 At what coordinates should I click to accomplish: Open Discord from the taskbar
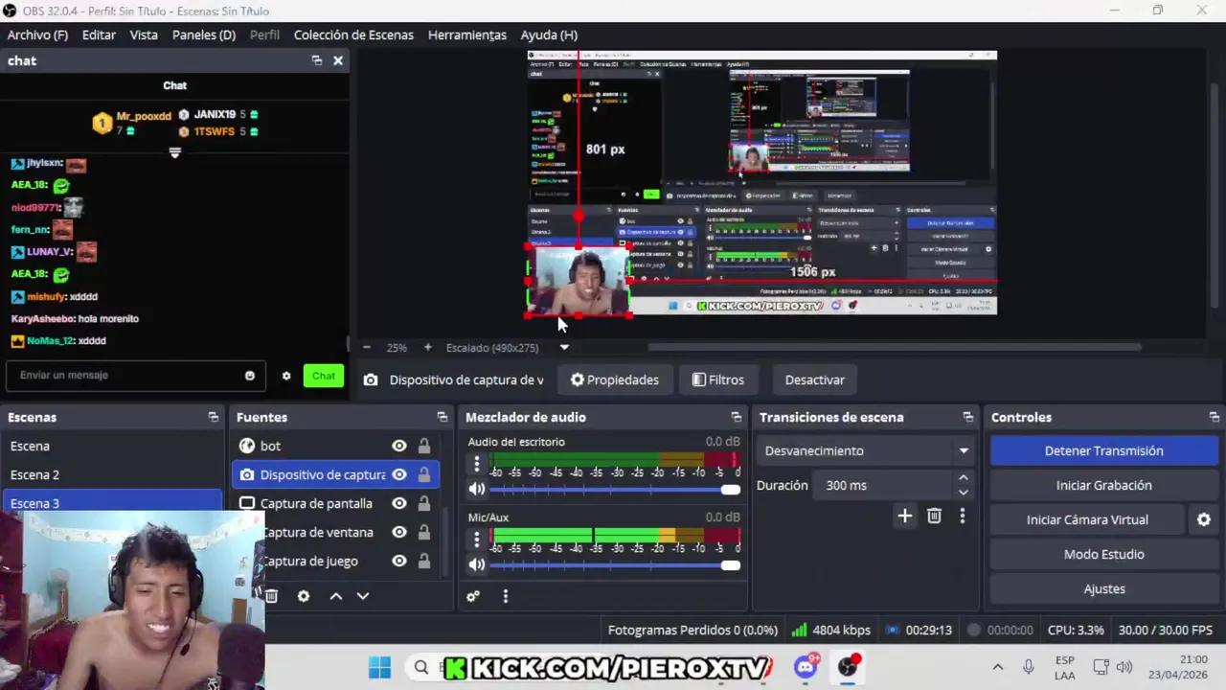tap(806, 666)
